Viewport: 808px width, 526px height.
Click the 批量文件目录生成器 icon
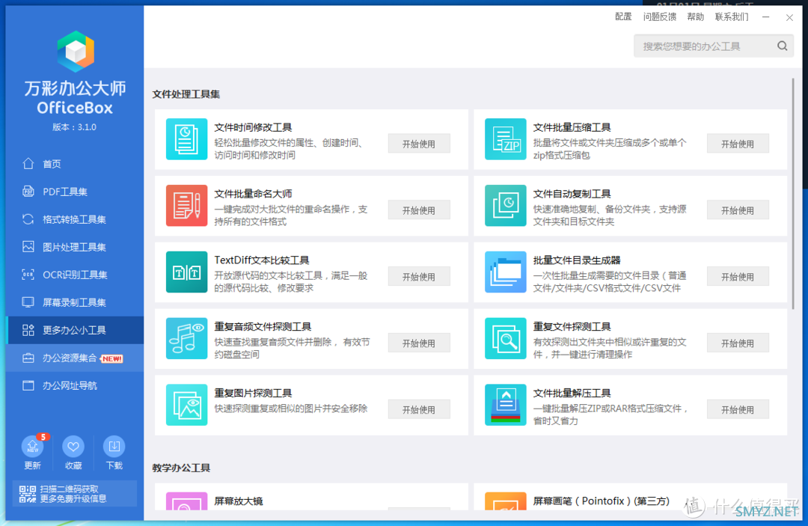(x=506, y=272)
